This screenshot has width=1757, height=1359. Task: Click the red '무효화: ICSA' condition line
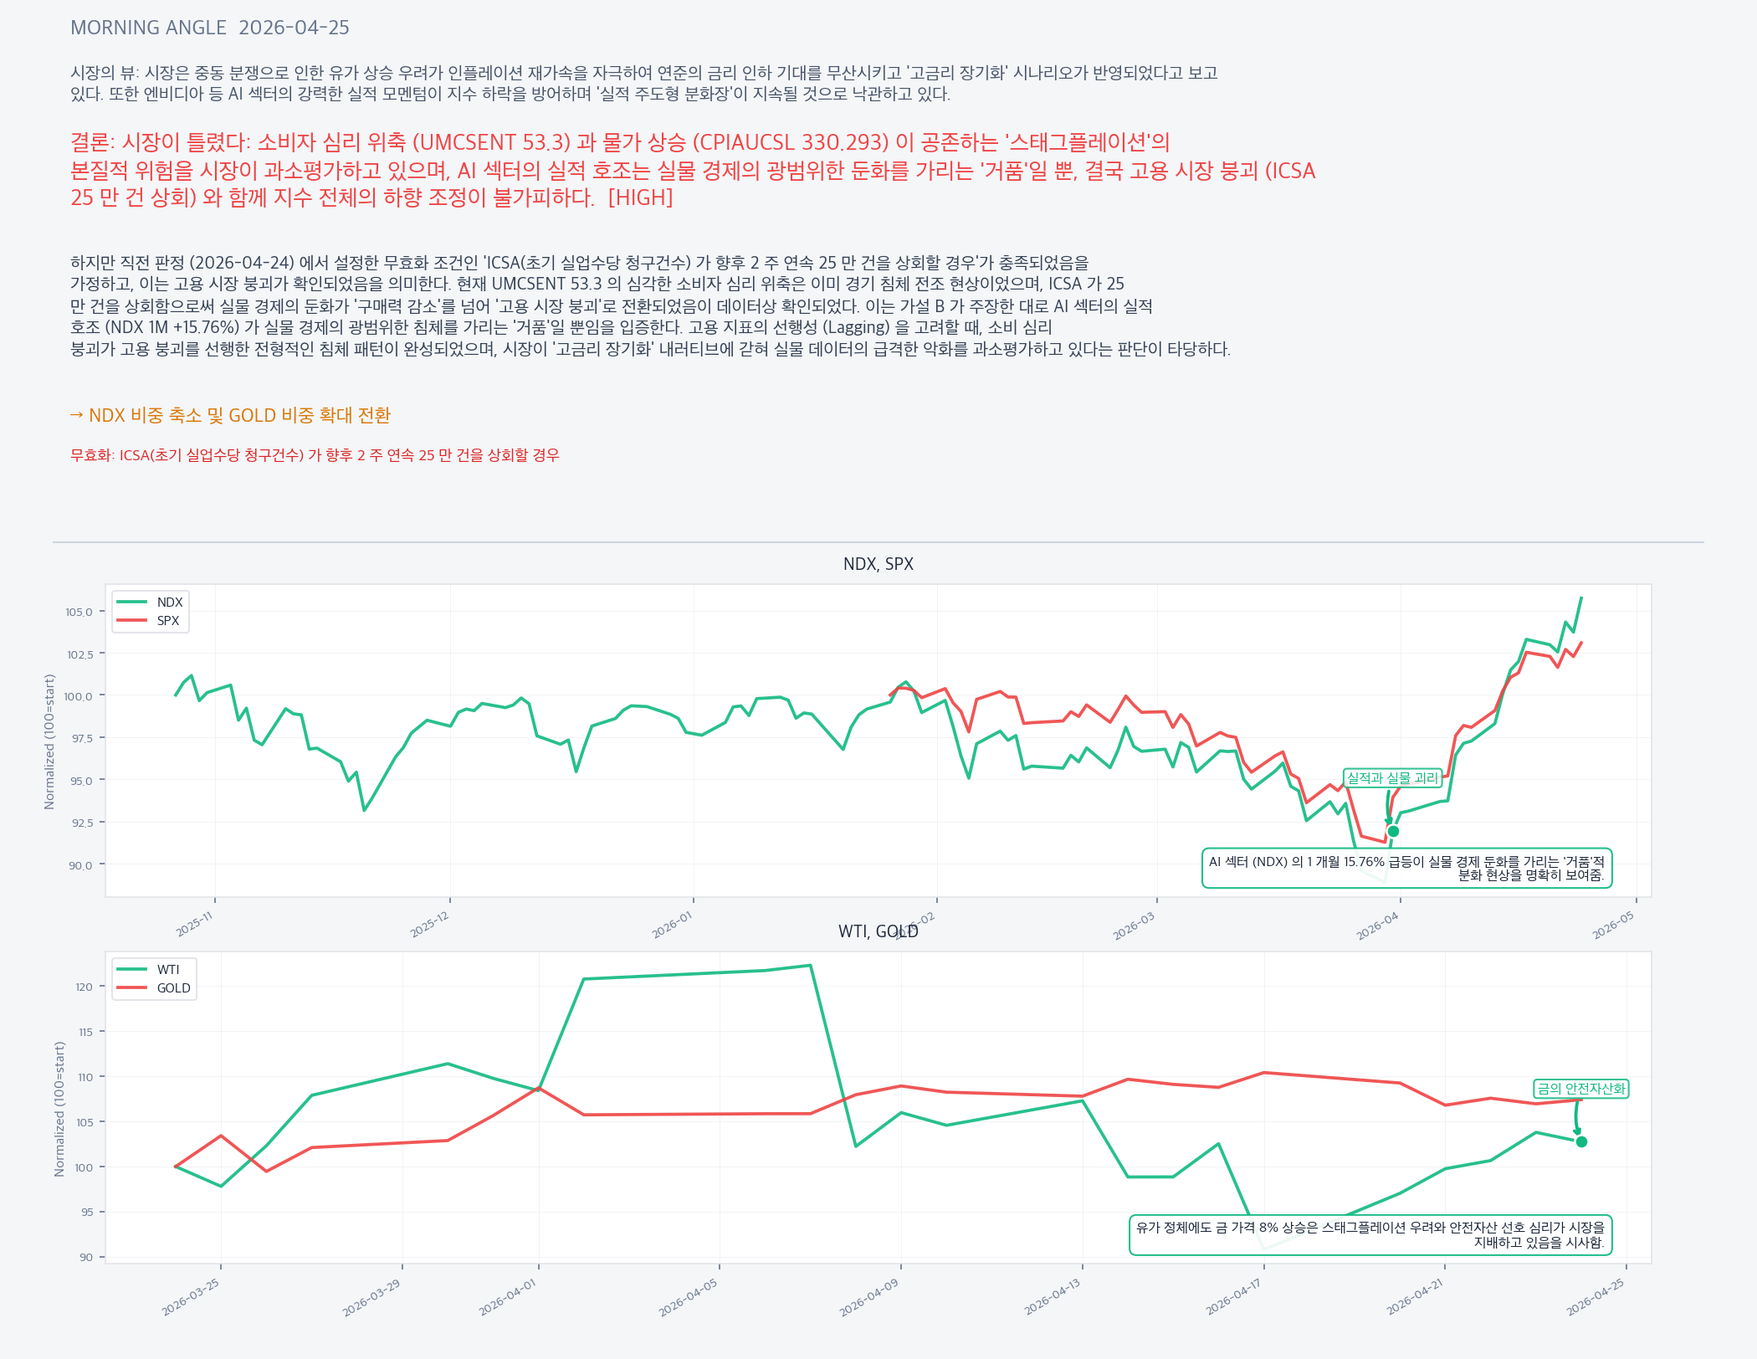pyautogui.click(x=315, y=455)
